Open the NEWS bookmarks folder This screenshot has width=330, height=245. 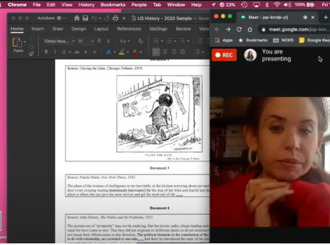[284, 40]
